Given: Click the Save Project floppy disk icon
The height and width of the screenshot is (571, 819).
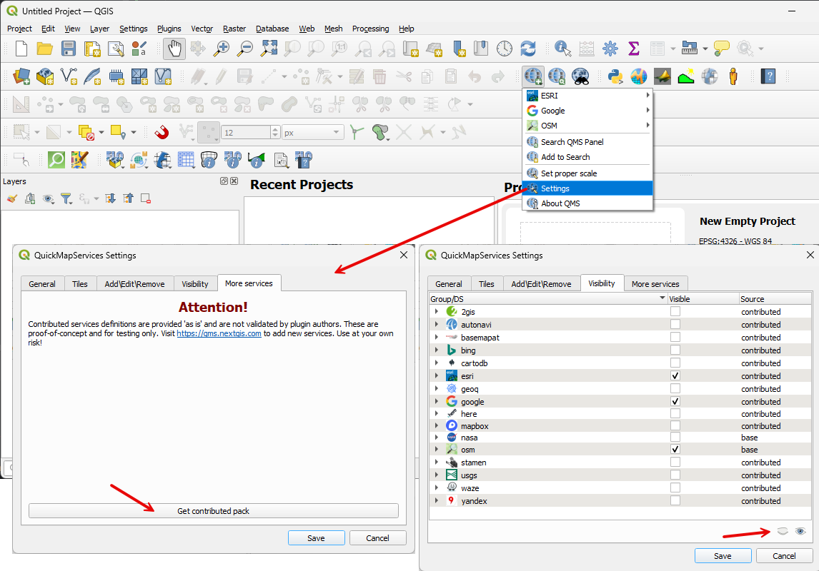Looking at the screenshot, I should pyautogui.click(x=68, y=49).
